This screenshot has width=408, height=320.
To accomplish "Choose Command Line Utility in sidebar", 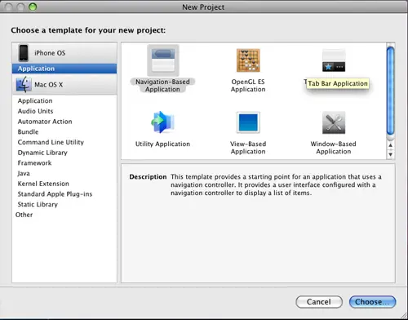I will click(51, 142).
